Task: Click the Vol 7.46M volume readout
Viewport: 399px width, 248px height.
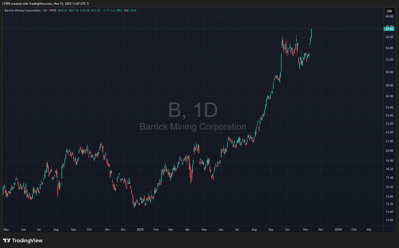Action: 130,10
